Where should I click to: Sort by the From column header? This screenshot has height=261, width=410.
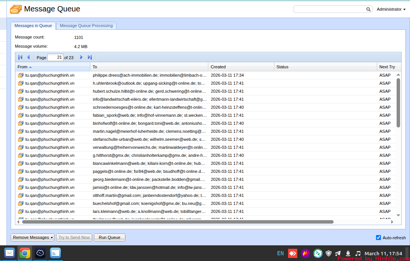pos(23,67)
